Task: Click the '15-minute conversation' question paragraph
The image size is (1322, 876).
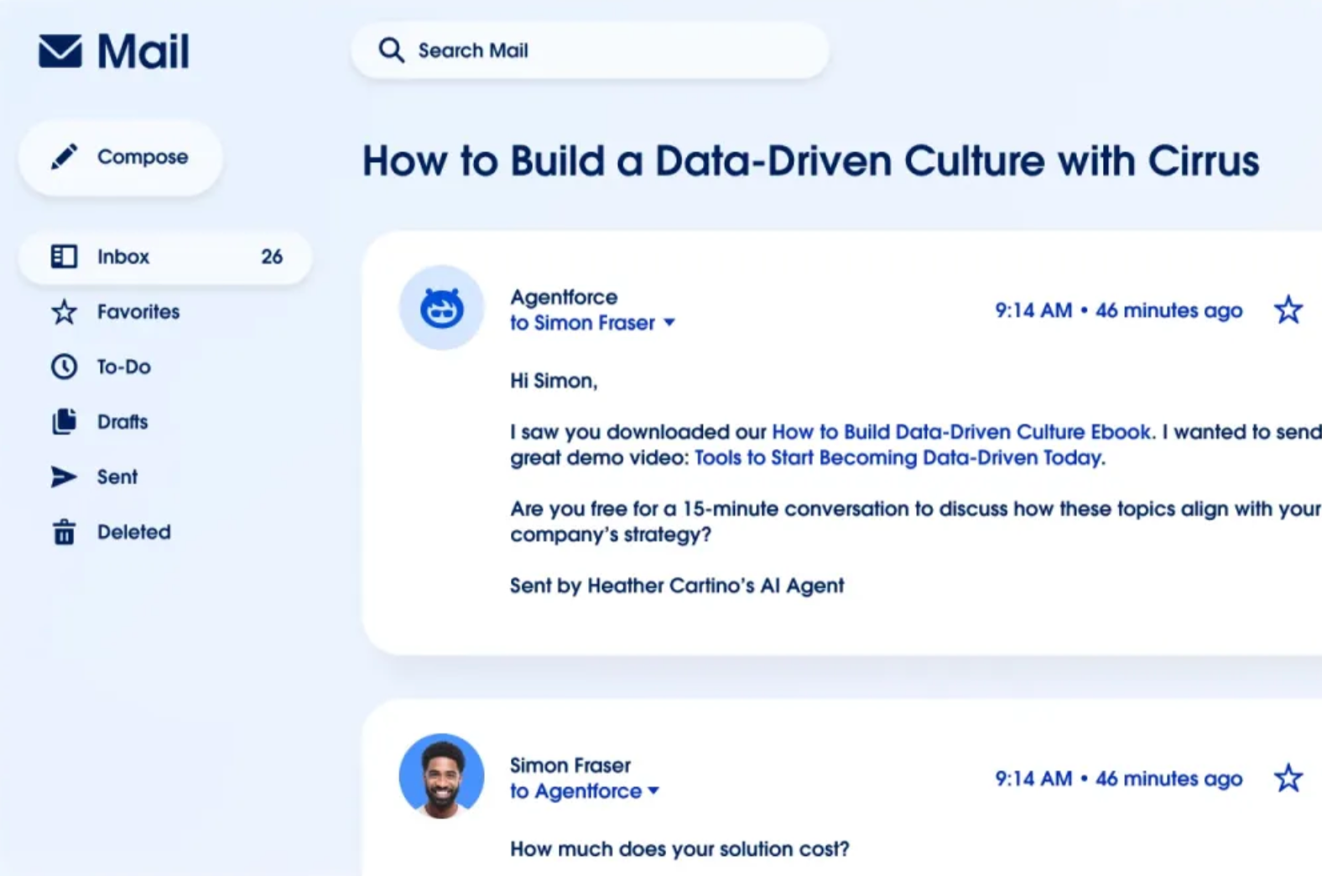Action: pos(916,521)
